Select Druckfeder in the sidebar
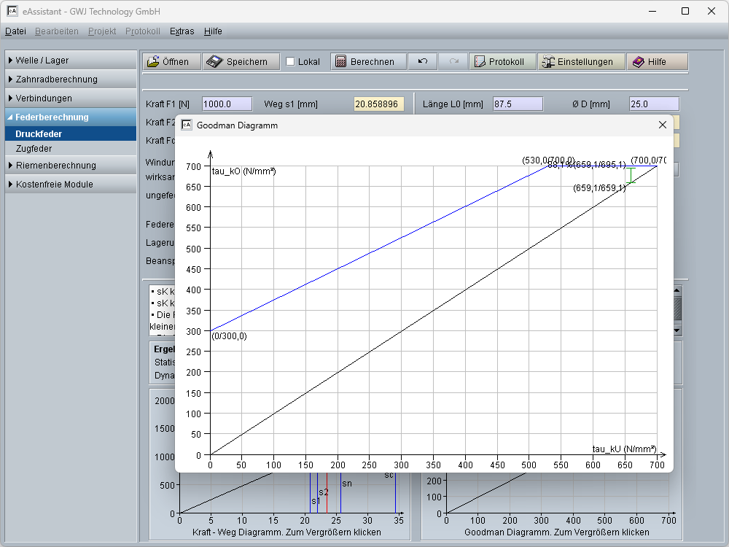 pos(39,134)
